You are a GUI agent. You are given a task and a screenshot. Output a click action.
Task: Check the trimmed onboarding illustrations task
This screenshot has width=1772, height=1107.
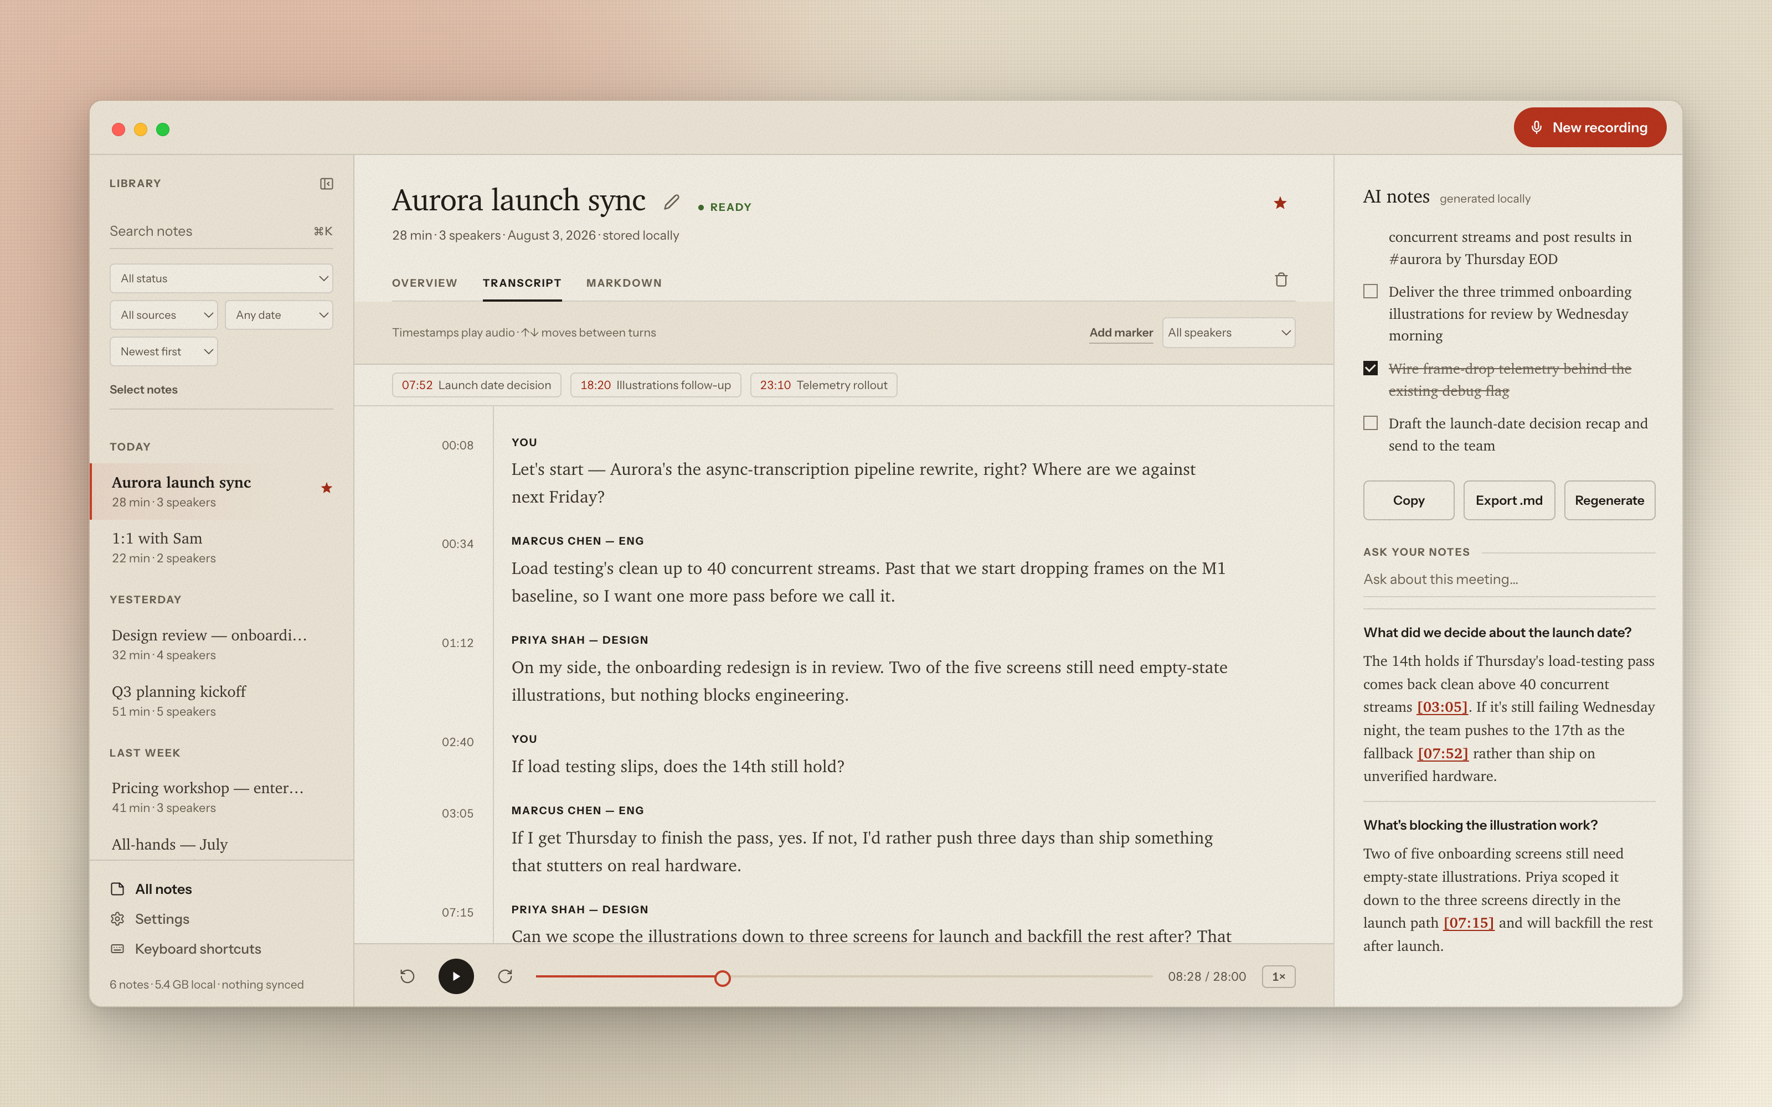(x=1370, y=291)
